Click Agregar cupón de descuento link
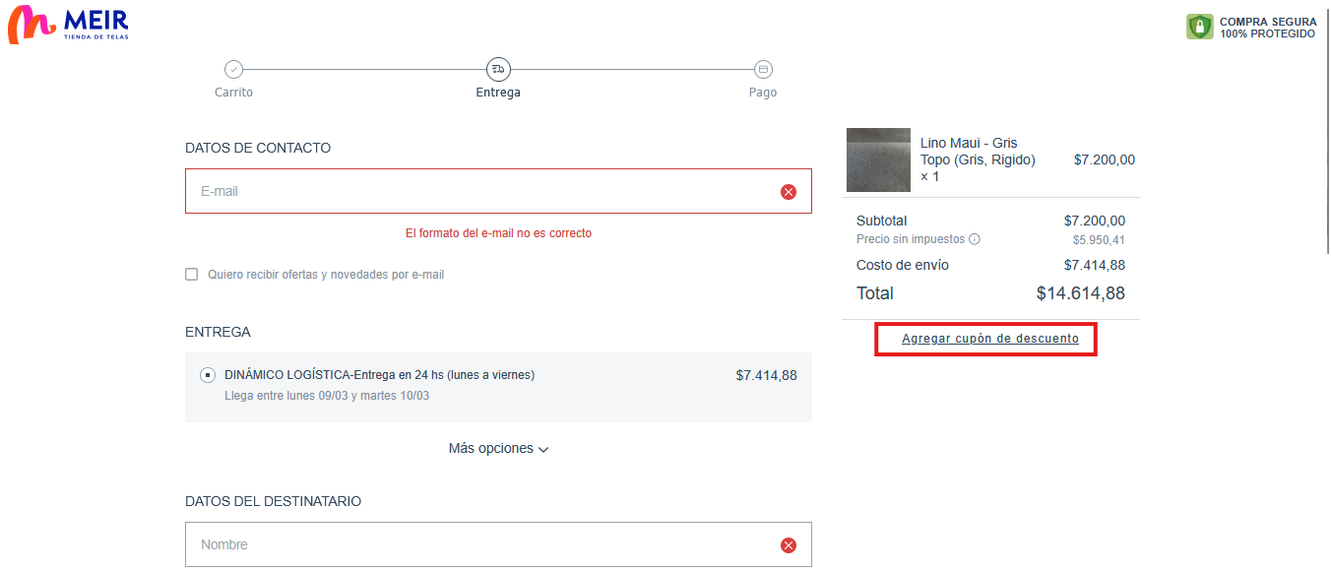 coord(989,339)
